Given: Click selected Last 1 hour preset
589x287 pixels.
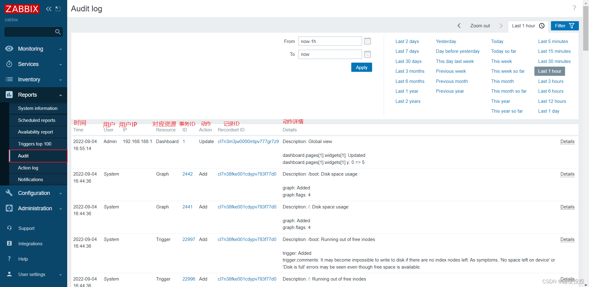Looking at the screenshot, I should tap(549, 71).
